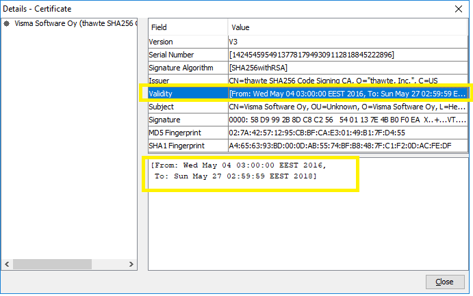This screenshot has width=473, height=296.
Task: Click the 'From: Wed May 04 03:00:00 EEST 2016' detail line
Action: point(238,165)
